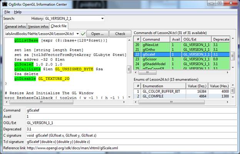Expand the Lesson24.tcl file path dropdown
The image size is (240, 154).
pyautogui.click(x=77, y=34)
